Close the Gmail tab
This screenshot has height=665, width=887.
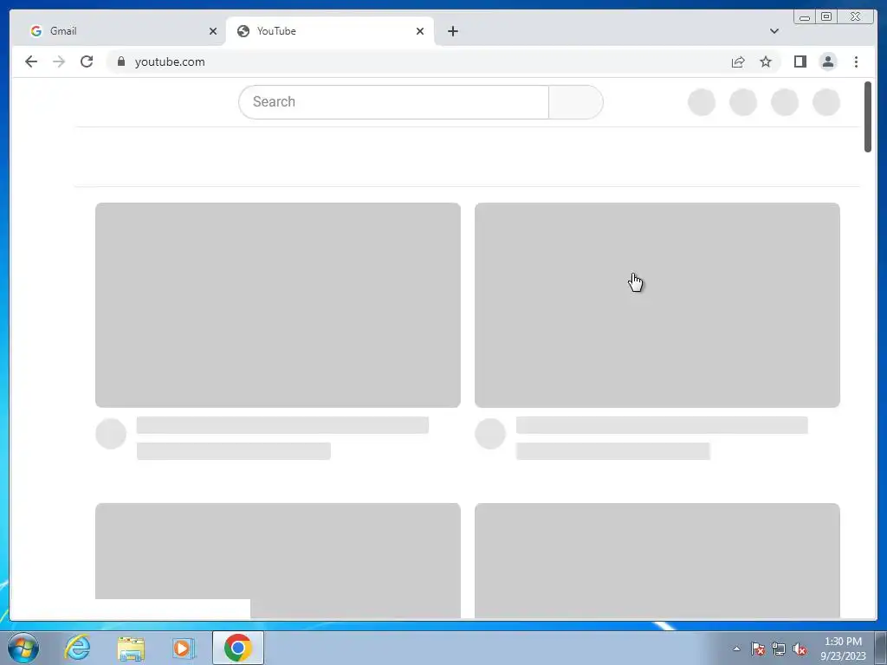click(213, 31)
